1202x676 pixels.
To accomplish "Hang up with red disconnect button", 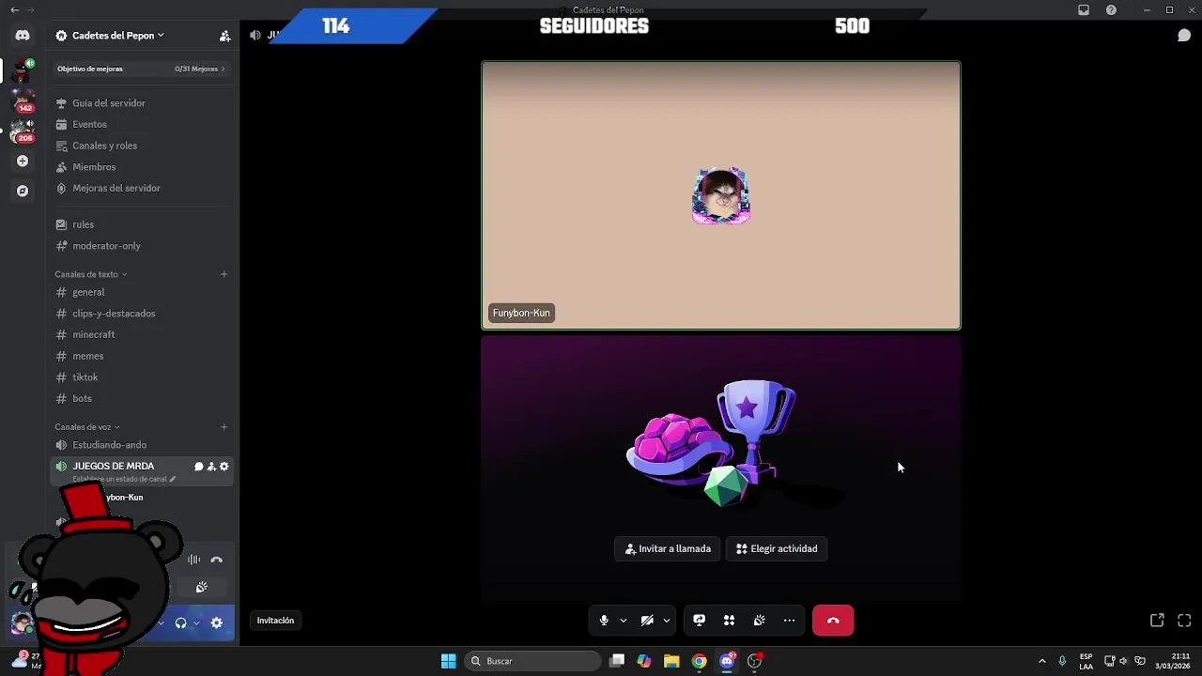I will tap(833, 621).
